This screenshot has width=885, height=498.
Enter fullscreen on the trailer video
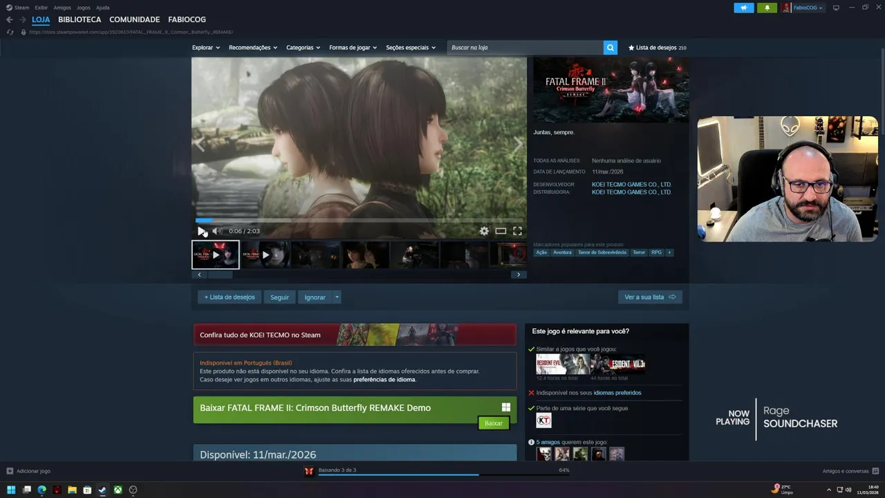pos(517,231)
